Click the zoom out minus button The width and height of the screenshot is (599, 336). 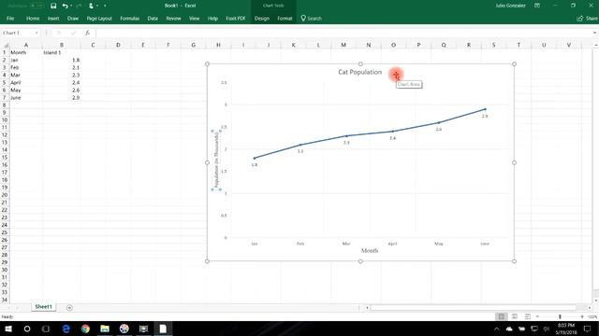pos(537,316)
